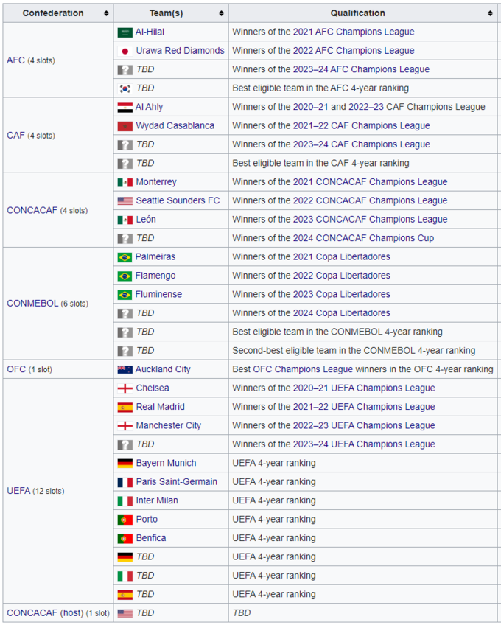501x625 pixels.
Task: Sort the table by Qualification column
Action: point(491,13)
